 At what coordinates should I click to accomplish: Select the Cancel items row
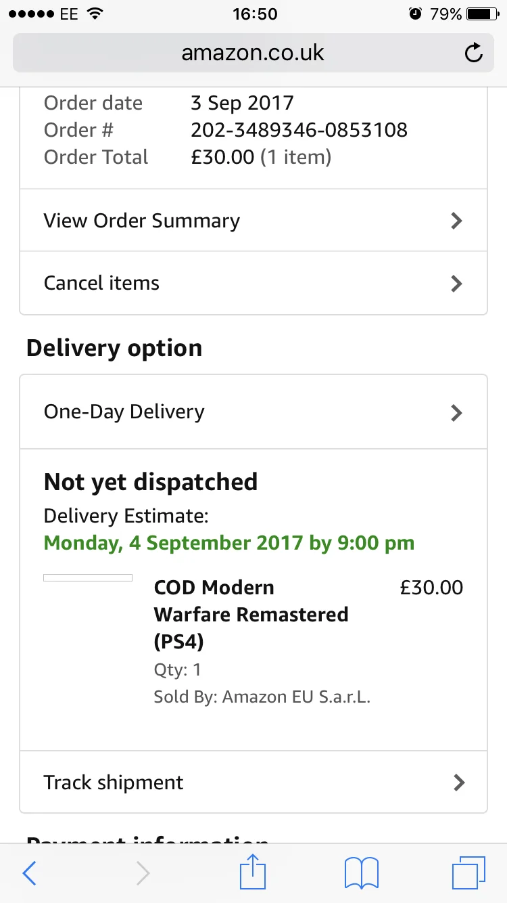pyautogui.click(x=254, y=283)
